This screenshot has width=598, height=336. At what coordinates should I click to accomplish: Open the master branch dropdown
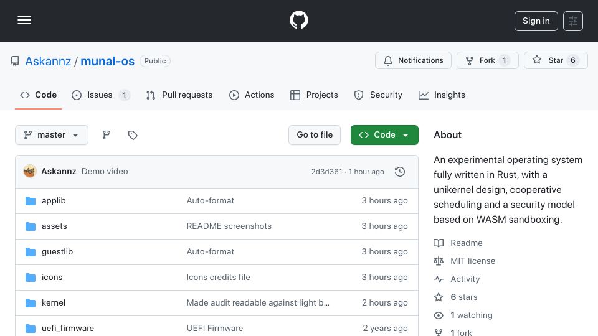pos(52,135)
